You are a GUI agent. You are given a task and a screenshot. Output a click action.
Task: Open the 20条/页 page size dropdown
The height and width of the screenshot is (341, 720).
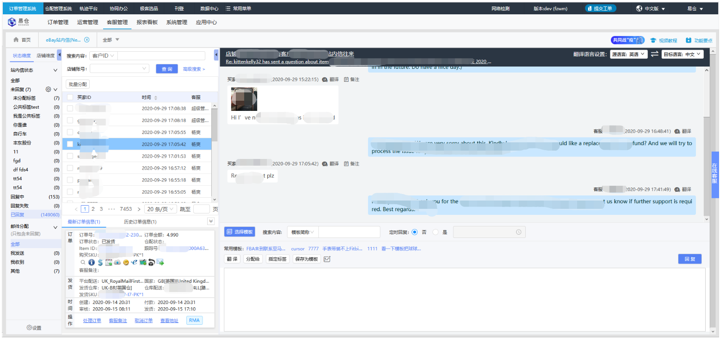[160, 208]
